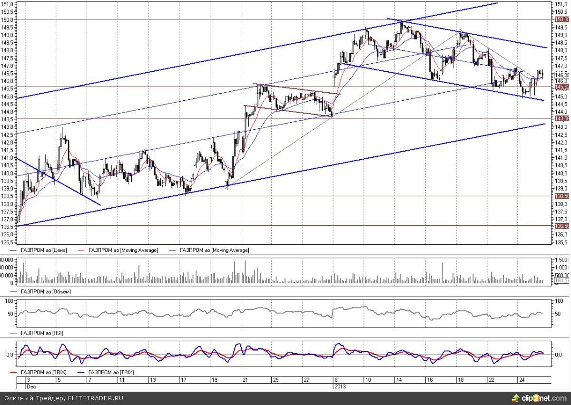This screenshot has width=571, height=405.
Task: Click the 2013 year marker on time axis
Action: [x=341, y=386]
